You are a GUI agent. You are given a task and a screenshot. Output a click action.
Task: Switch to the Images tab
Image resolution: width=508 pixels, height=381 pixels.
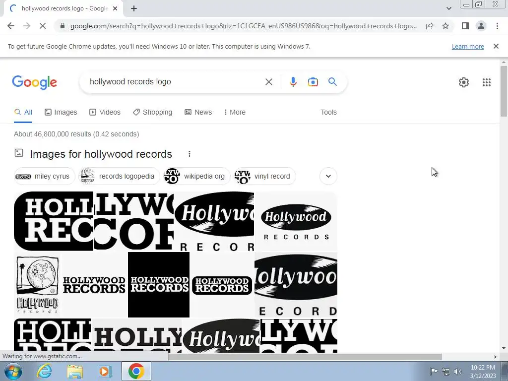61,113
